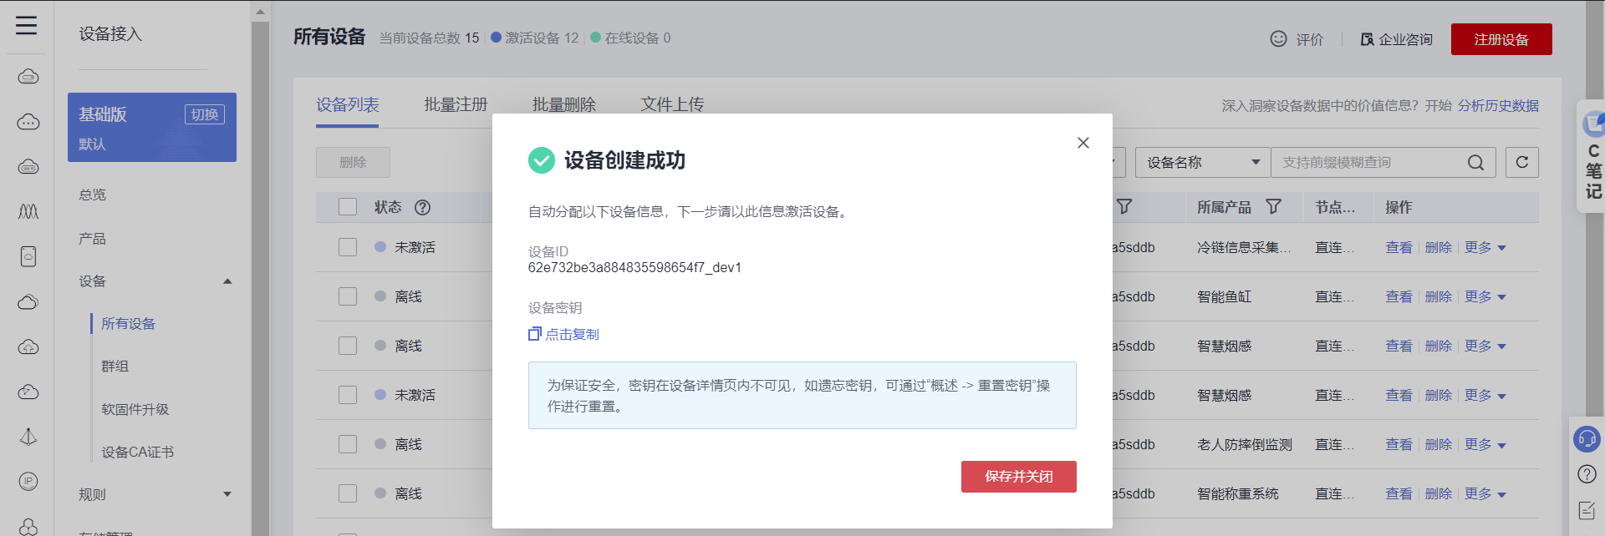Open the customer service headset icon
1605x536 pixels.
point(1587,438)
